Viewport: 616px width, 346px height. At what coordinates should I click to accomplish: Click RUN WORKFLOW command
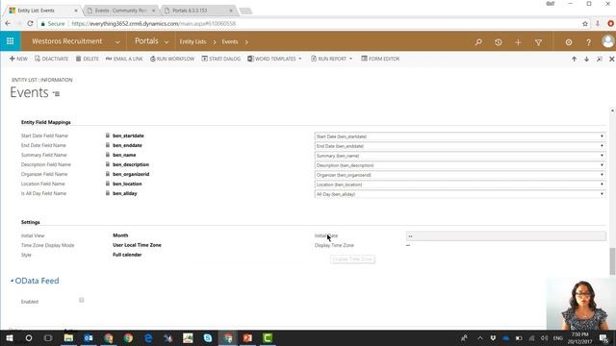point(172,59)
